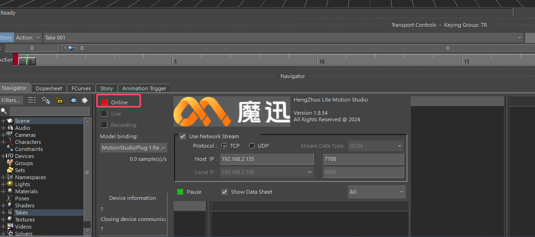Switch to the FCurves tab
Viewport: 535px width, 237px height.
pyautogui.click(x=81, y=88)
